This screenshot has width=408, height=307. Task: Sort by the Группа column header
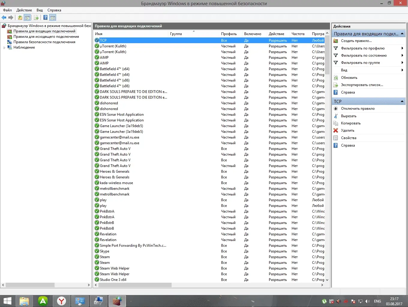(194, 34)
